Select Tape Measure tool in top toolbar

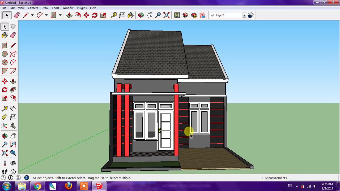[114, 15]
